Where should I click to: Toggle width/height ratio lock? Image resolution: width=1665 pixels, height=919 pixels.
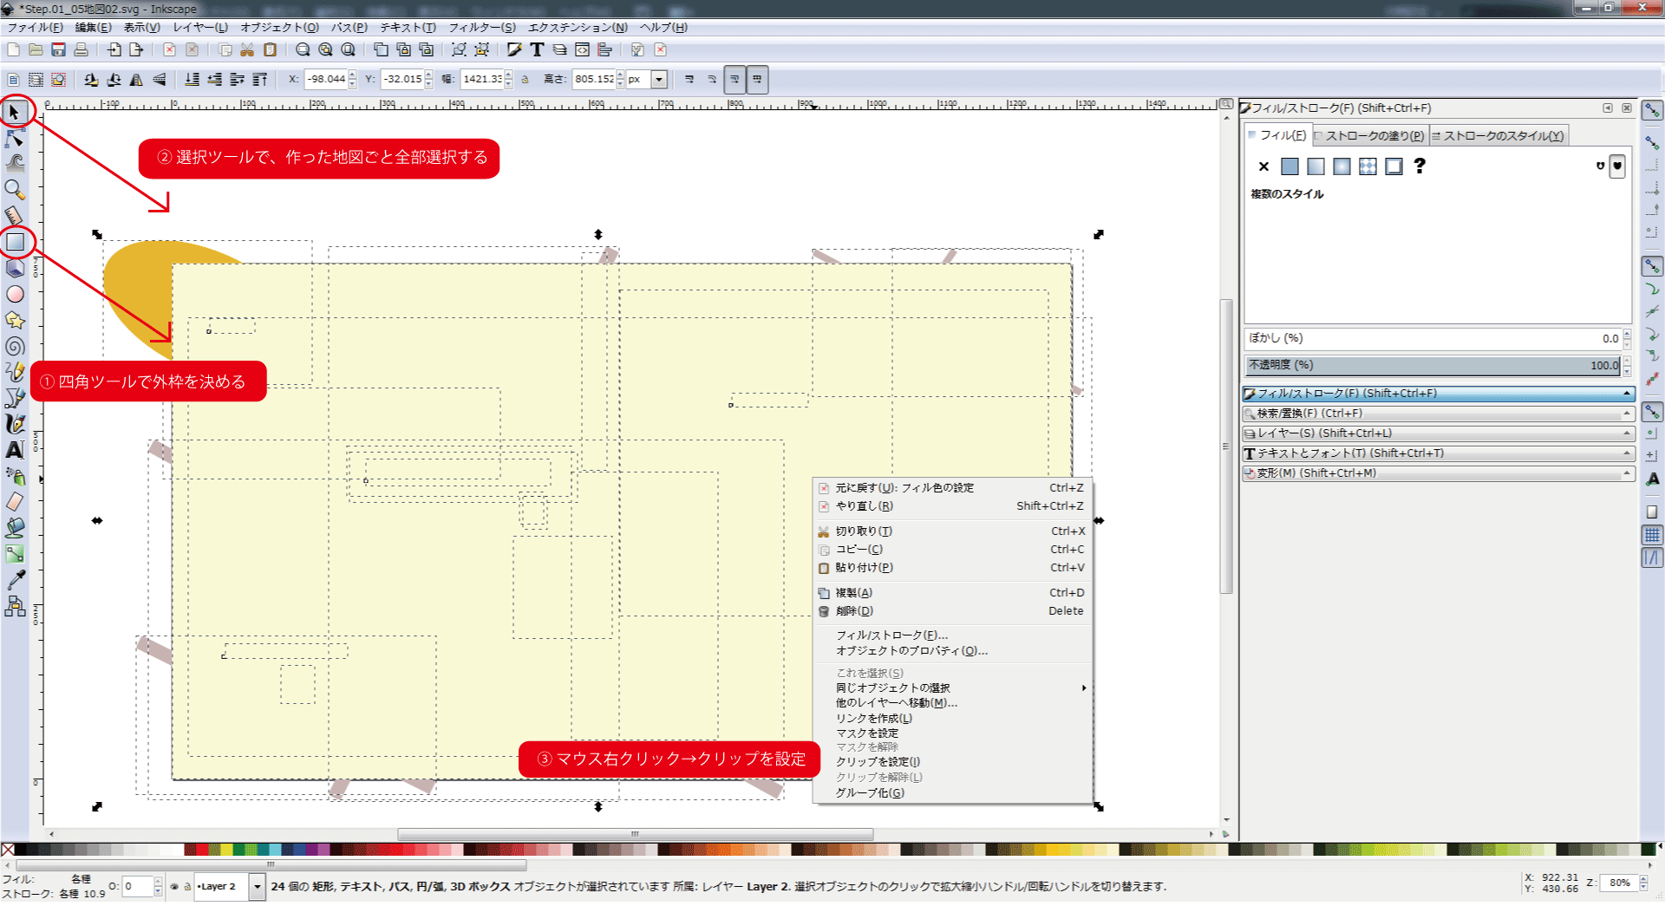525,80
